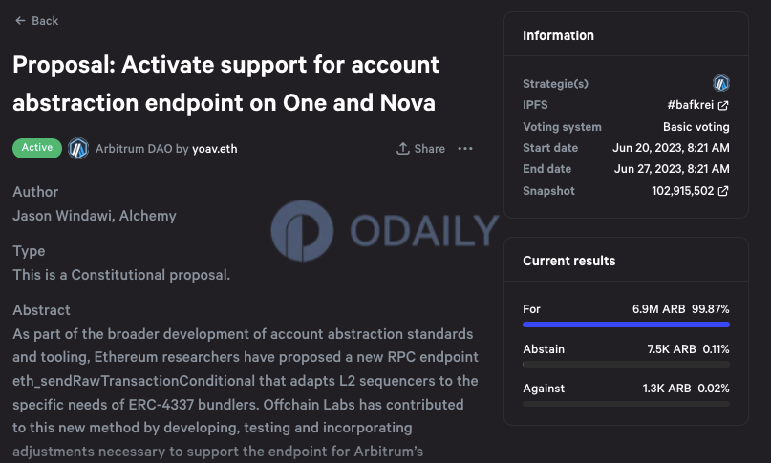Click the Active status badge
Viewport: 771px width, 463px height.
pyautogui.click(x=37, y=148)
